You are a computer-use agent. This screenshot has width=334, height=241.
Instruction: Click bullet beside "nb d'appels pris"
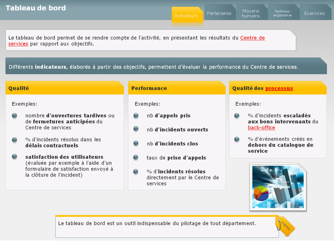136,115
